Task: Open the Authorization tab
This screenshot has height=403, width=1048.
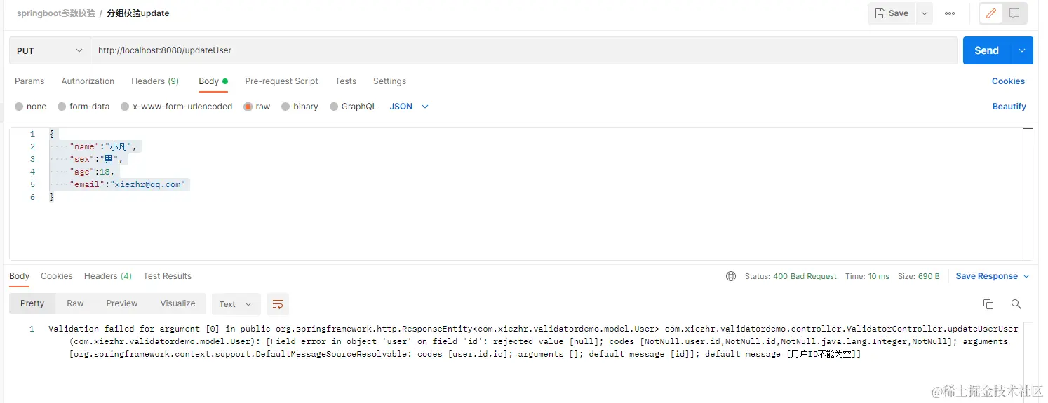Action: point(88,81)
